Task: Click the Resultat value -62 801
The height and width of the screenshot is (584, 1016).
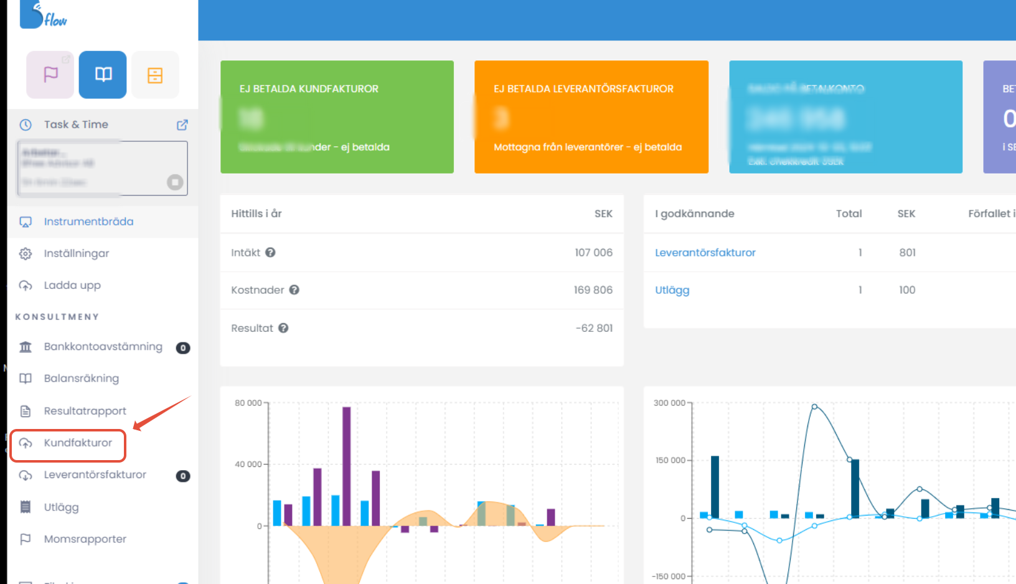Action: point(594,328)
